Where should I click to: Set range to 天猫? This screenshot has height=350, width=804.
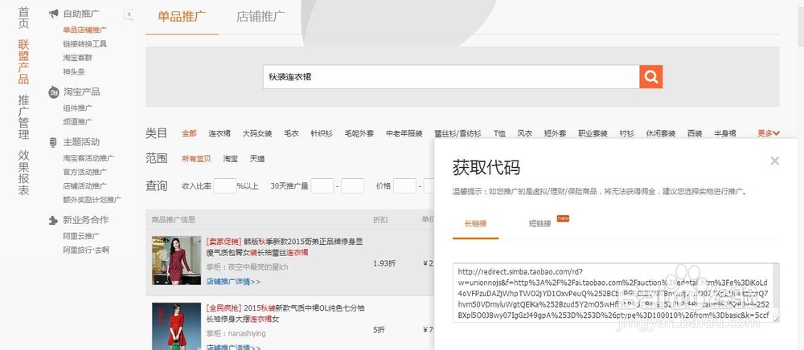click(257, 159)
